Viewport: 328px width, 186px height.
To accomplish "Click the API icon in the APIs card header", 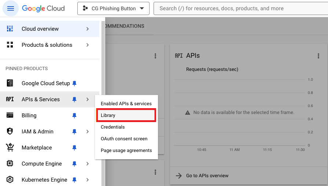I will 178,56.
